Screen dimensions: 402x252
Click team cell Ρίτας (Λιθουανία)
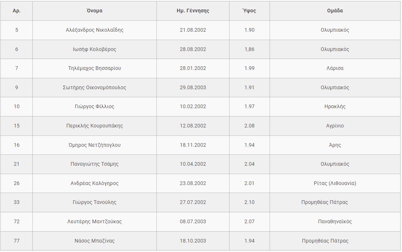point(335,183)
